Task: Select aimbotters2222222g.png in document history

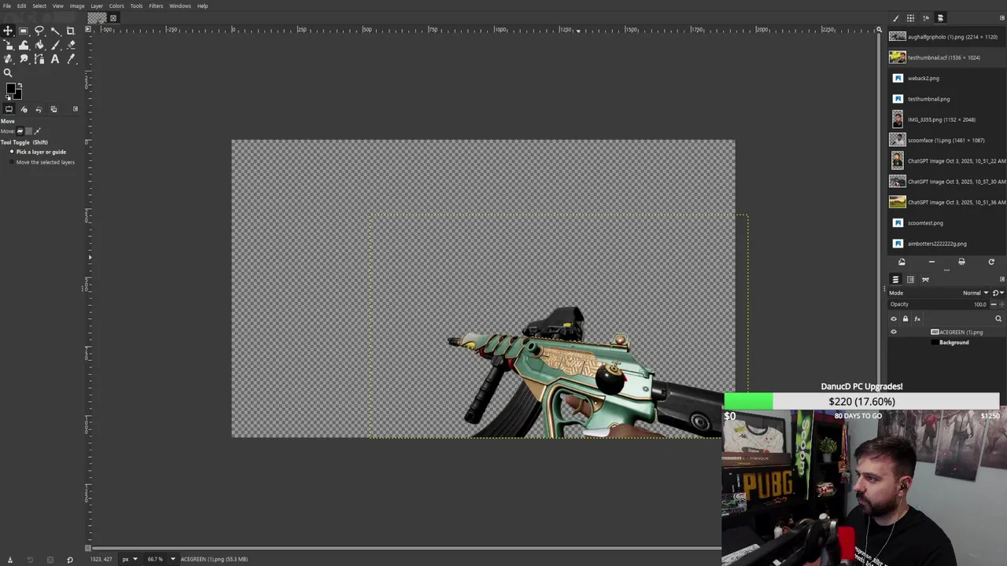Action: 946,244
